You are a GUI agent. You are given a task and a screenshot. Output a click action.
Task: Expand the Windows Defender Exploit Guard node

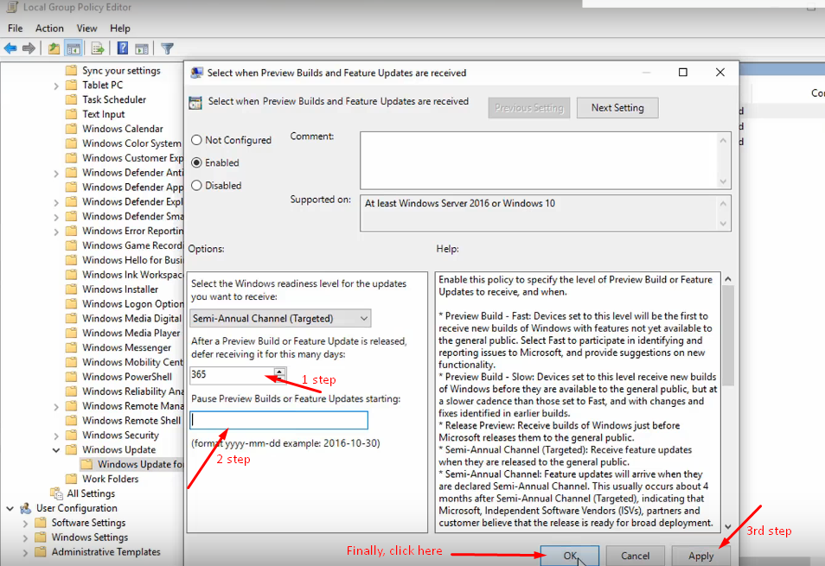point(56,202)
